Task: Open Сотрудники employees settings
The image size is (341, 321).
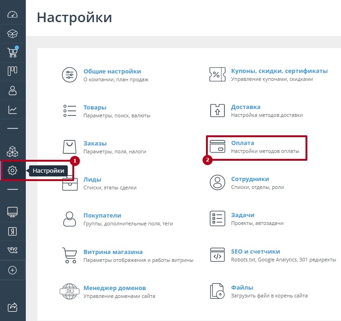Action: tap(250, 179)
